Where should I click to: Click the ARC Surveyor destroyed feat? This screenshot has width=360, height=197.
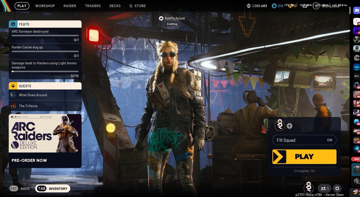[x=45, y=35]
